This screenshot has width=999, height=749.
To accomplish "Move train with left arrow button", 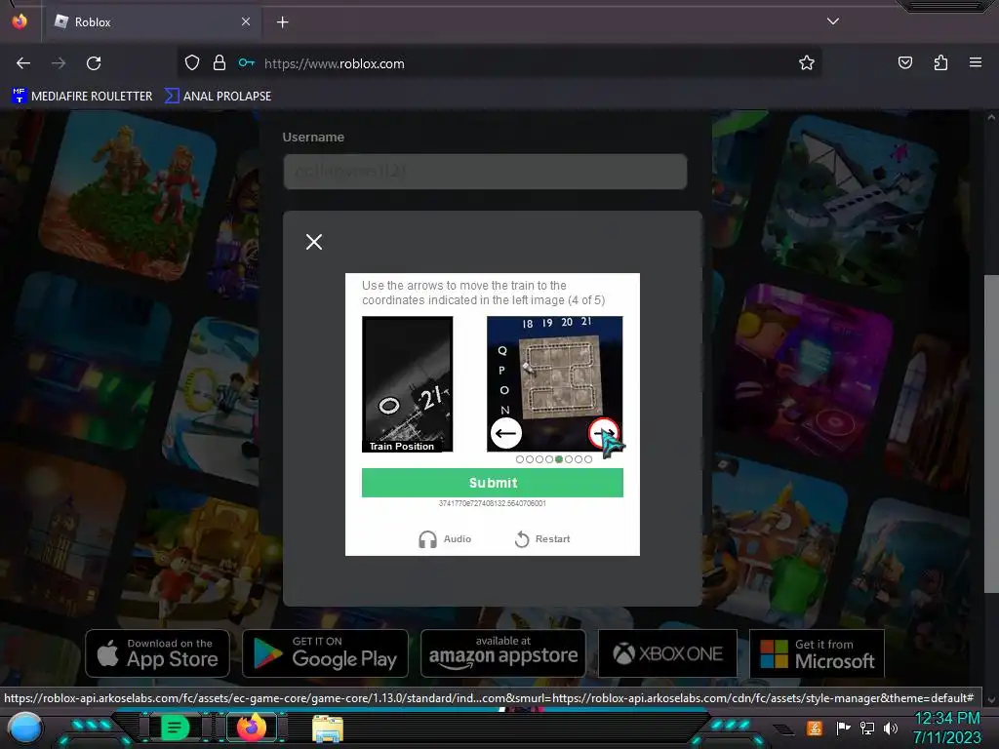I will (506, 433).
